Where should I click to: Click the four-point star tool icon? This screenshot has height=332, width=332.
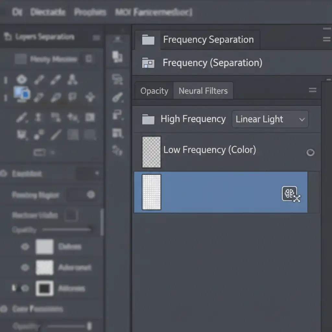(90, 97)
